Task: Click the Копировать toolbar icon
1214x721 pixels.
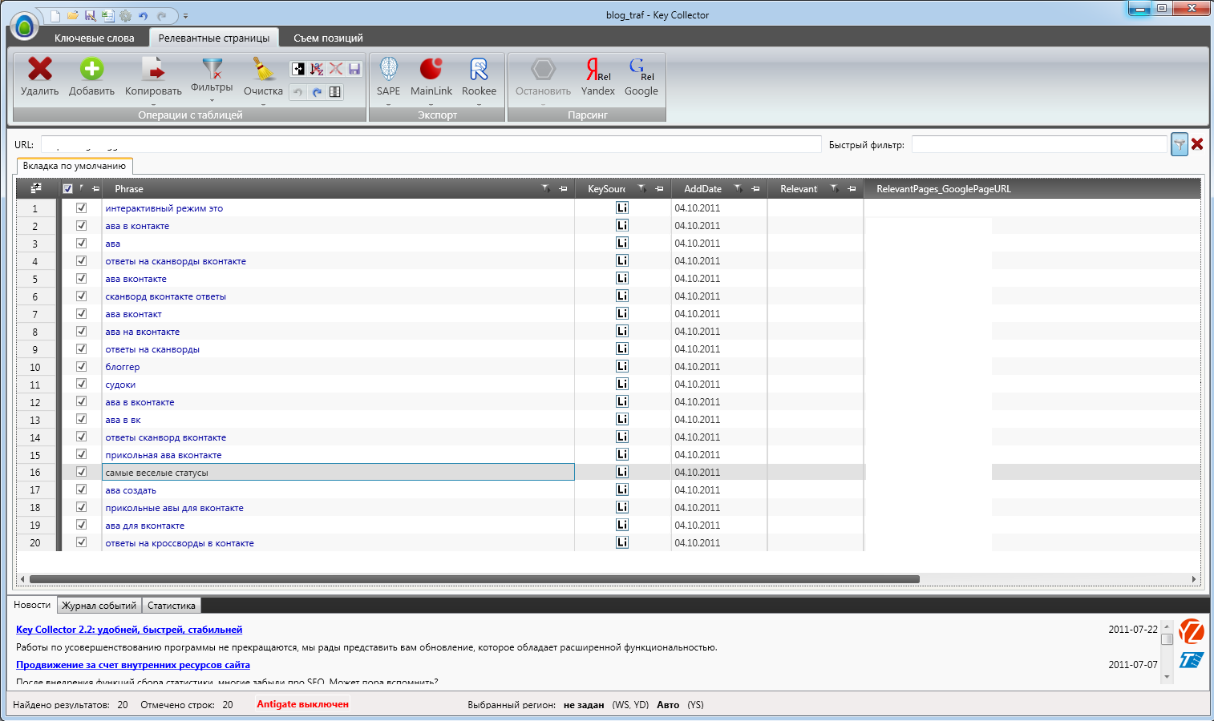Action: [152, 70]
